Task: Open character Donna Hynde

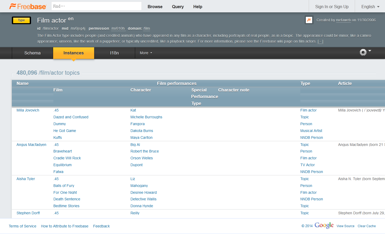Action: [x=141, y=206]
